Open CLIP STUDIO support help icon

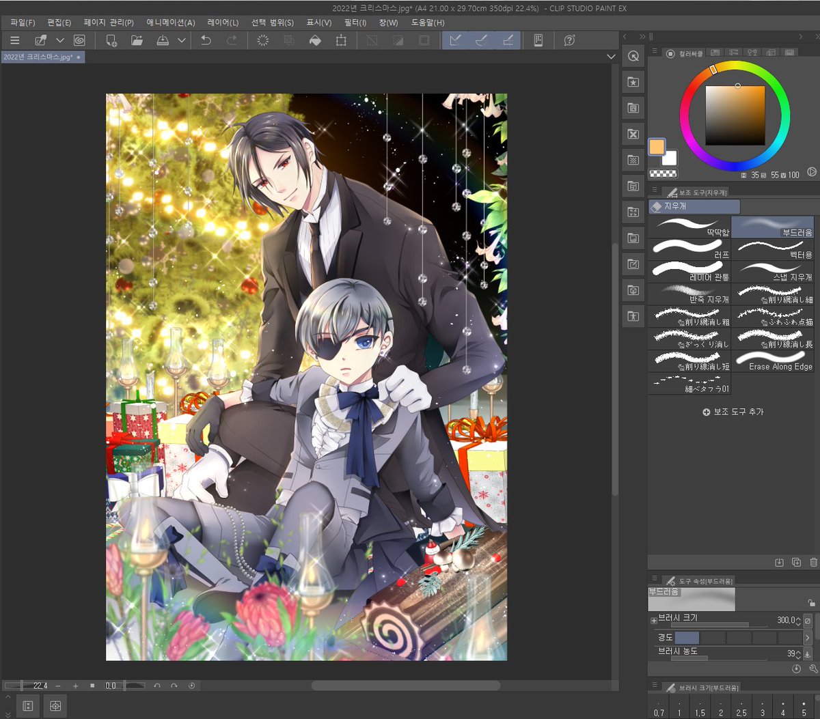pyautogui.click(x=569, y=40)
